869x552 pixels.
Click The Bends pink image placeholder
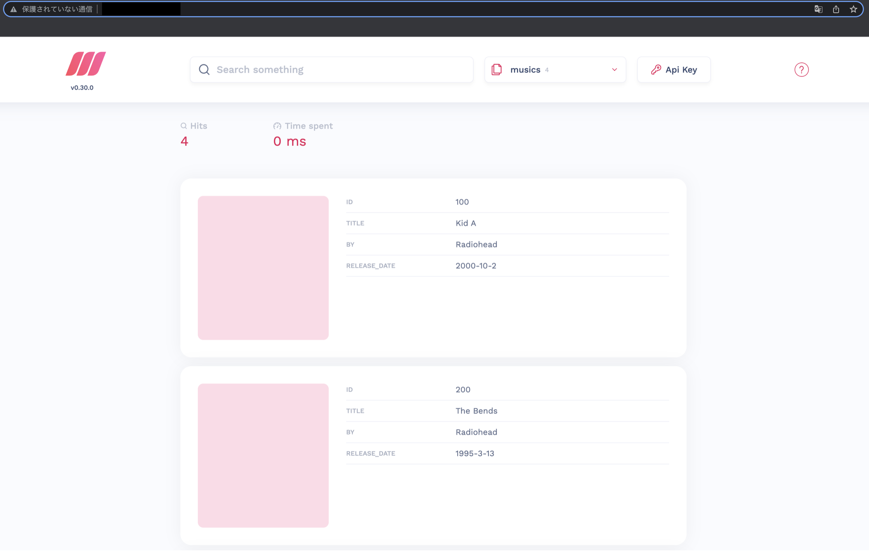pos(263,455)
